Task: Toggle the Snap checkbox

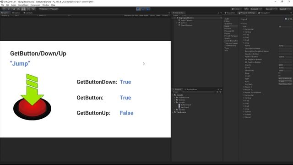Action: tap(280, 73)
